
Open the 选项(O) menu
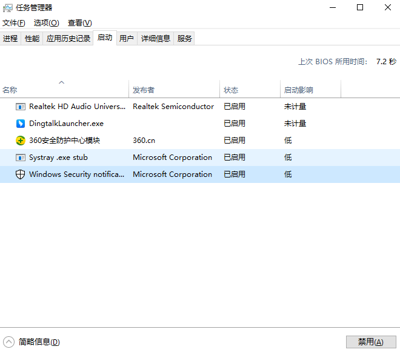coord(46,23)
